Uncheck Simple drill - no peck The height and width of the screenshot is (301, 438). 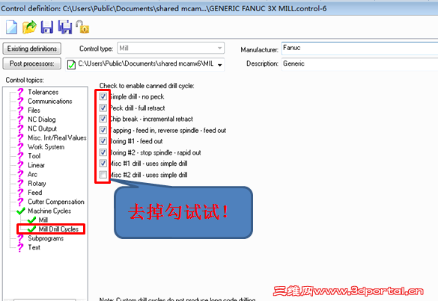[103, 96]
